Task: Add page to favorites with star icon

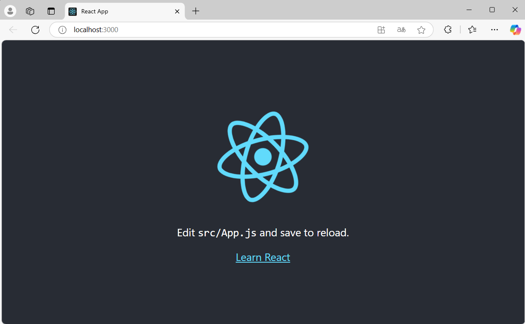Action: [x=422, y=30]
